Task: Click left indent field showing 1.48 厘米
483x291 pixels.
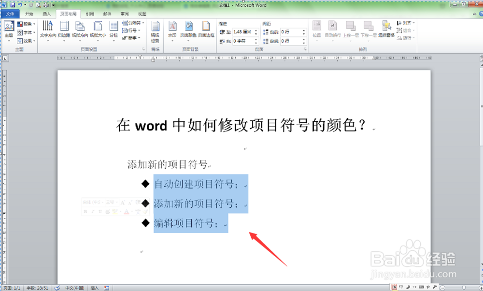Action: (243, 32)
